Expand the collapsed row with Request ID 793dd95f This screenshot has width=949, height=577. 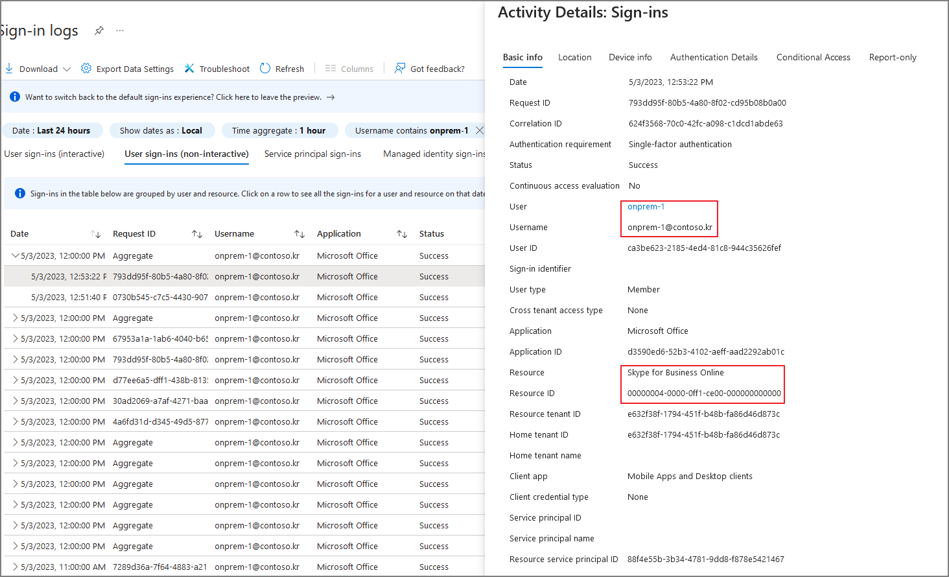16,359
